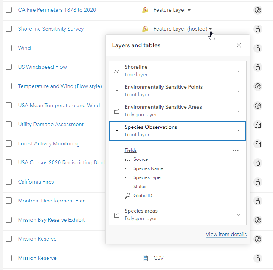
Task: Open the Mission Bay Reserve Exhibit item
Action: tap(51, 220)
